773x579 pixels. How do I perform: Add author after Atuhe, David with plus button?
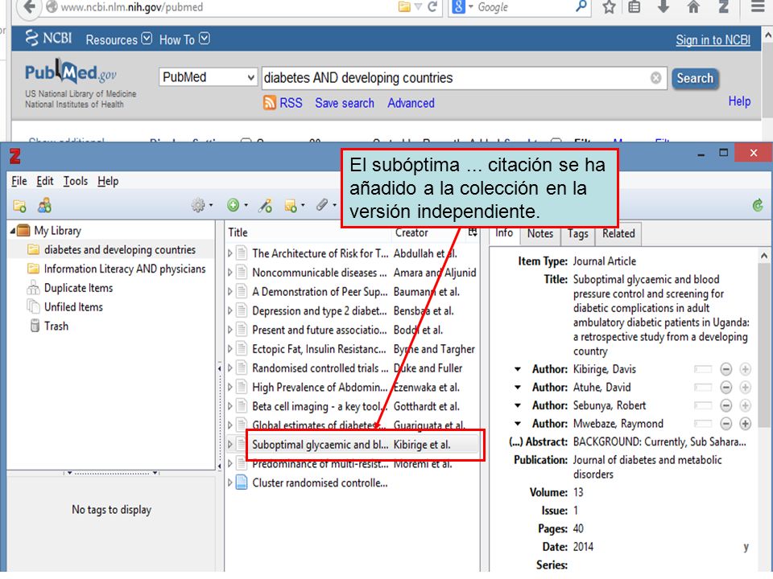click(x=745, y=388)
